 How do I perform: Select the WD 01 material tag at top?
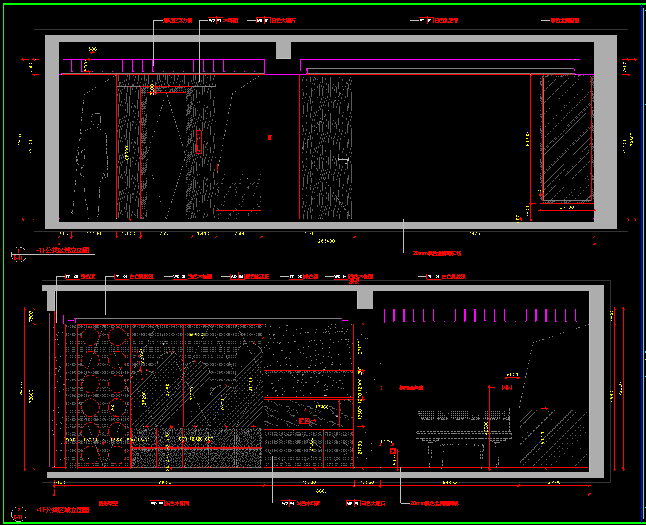coord(215,20)
